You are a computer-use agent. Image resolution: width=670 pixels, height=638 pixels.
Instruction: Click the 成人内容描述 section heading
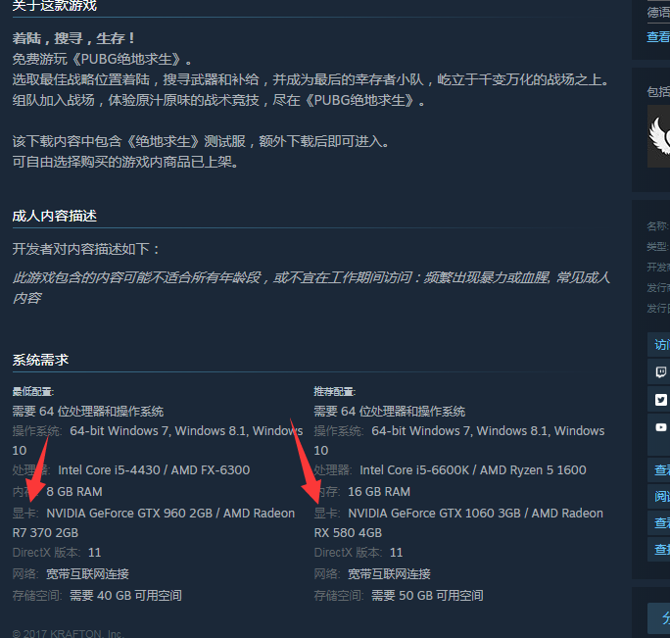point(55,216)
